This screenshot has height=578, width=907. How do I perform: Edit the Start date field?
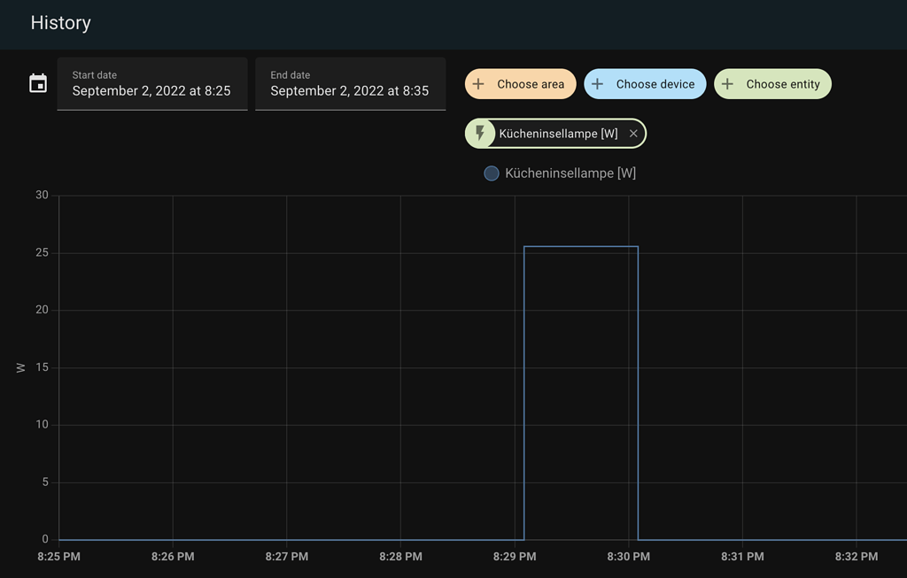click(152, 84)
